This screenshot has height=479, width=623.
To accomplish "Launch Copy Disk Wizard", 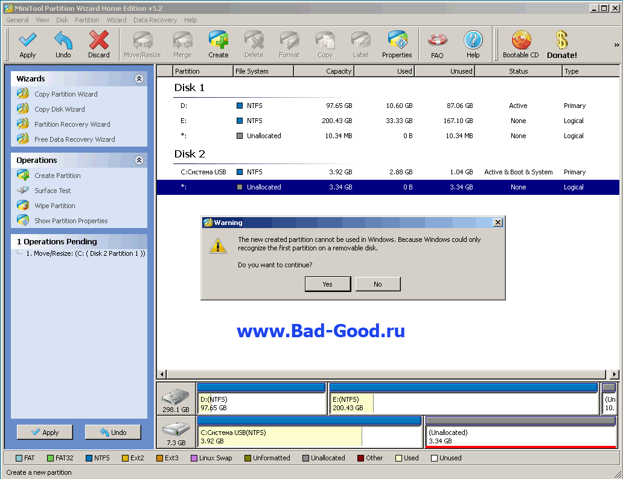I will [60, 109].
